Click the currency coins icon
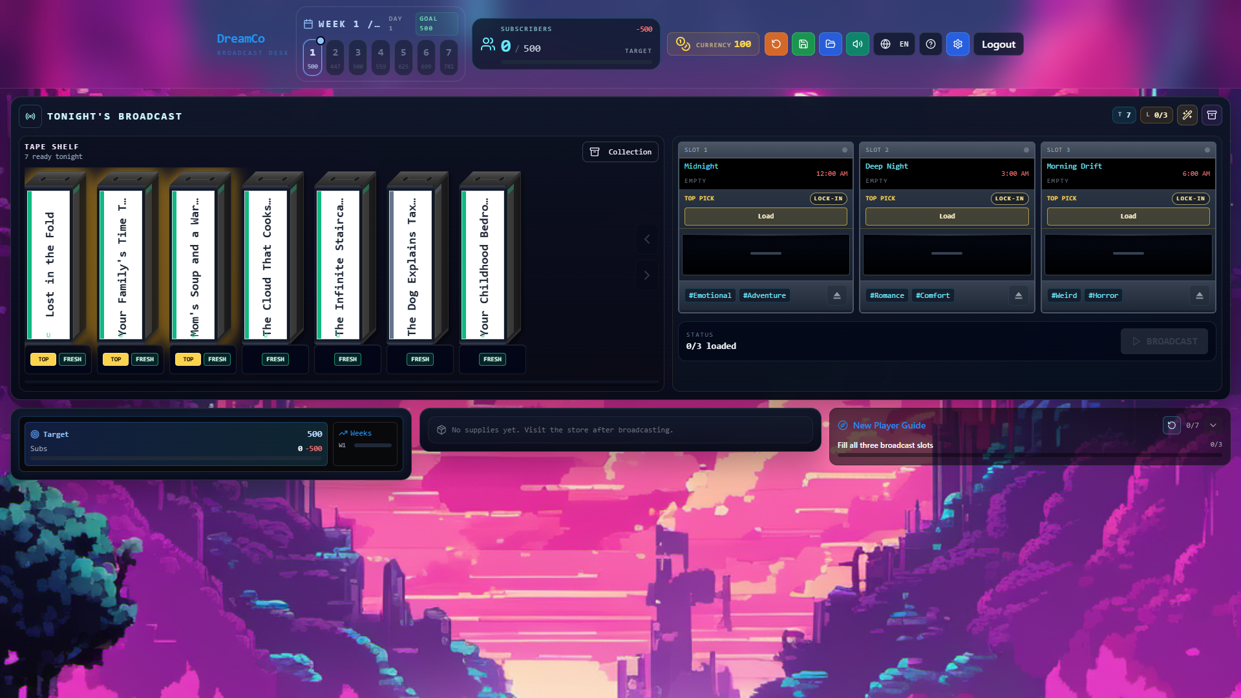The image size is (1241, 698). [x=683, y=44]
